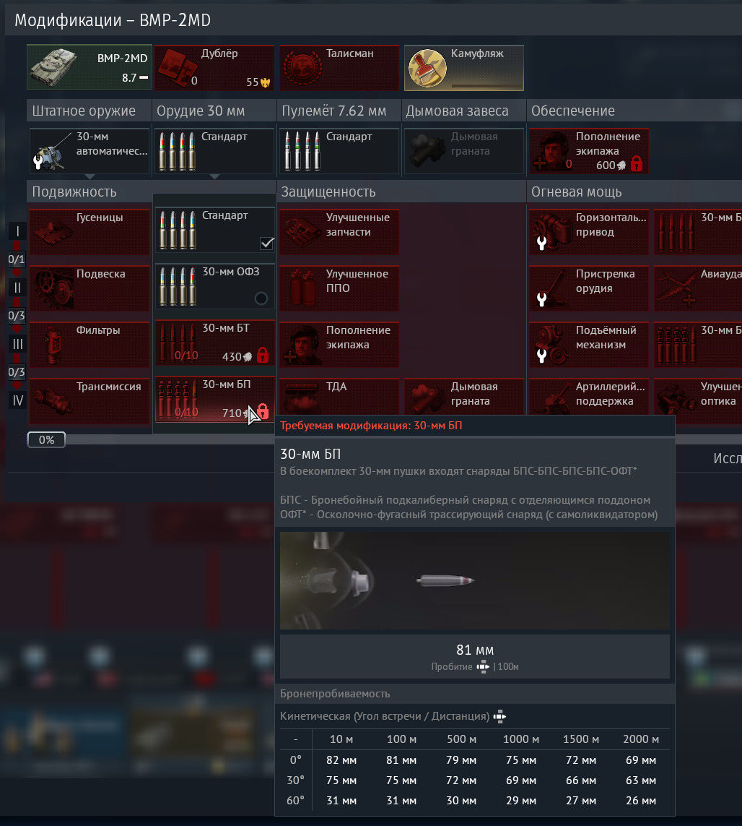742x826 pixels.
Task: Toggle the Стандарт ammo belt checkbox
Action: coord(267,243)
